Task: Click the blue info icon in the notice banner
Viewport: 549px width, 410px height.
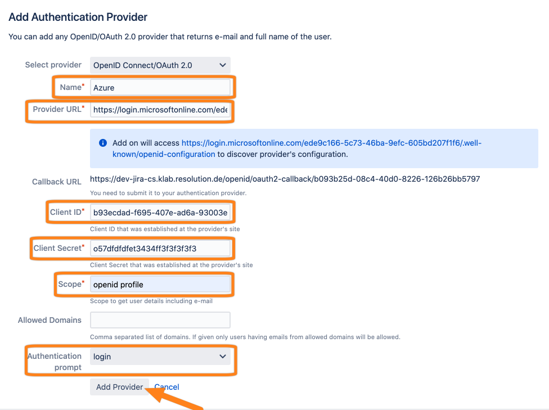Action: [103, 143]
